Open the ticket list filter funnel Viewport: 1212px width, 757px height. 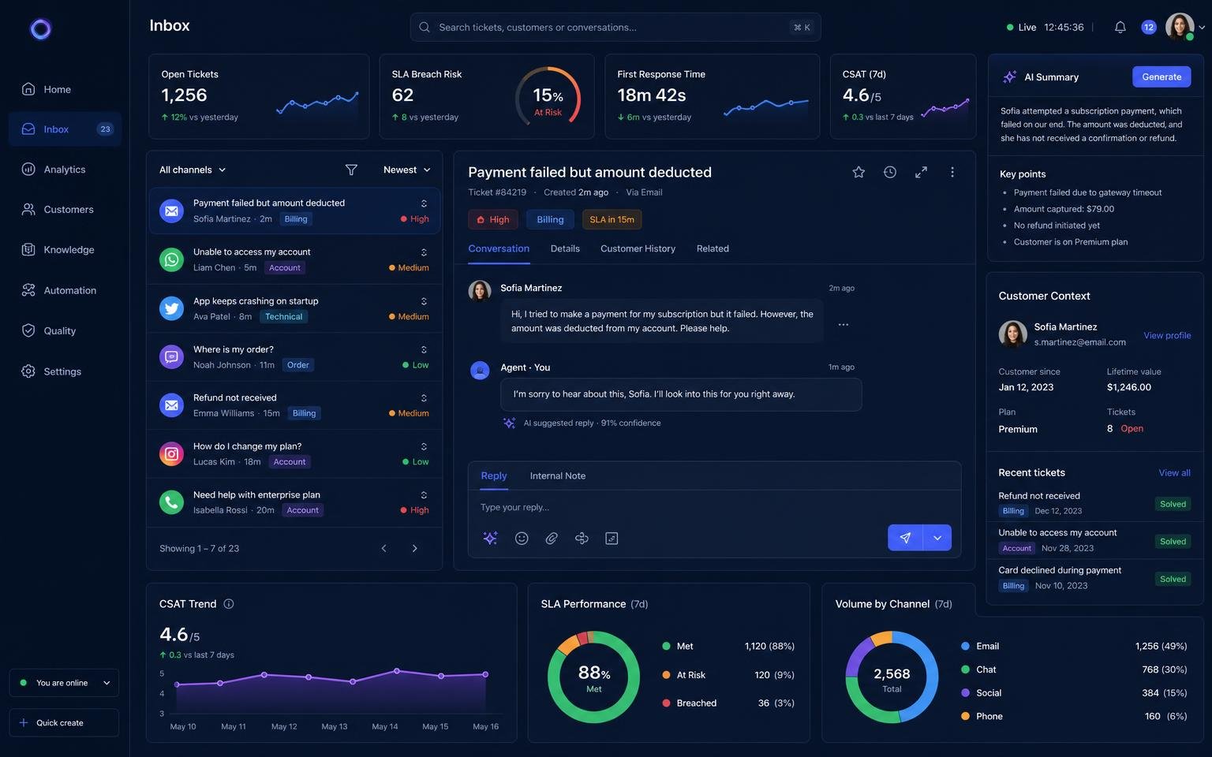pyautogui.click(x=351, y=170)
